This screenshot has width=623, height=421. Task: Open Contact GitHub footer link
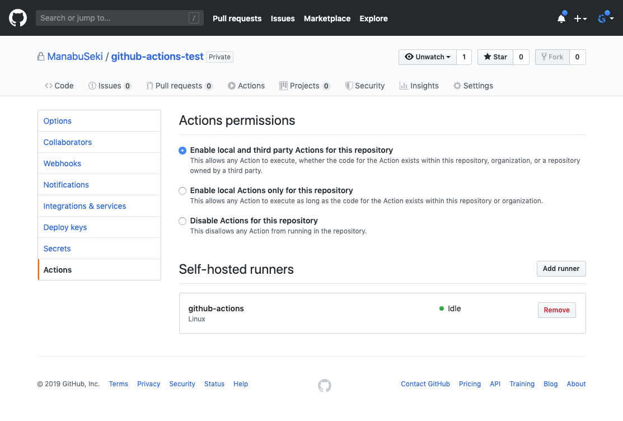(425, 383)
